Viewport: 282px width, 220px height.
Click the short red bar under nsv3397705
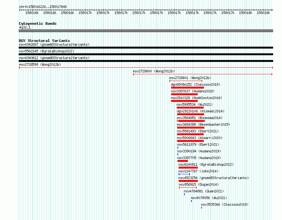tap(183, 161)
